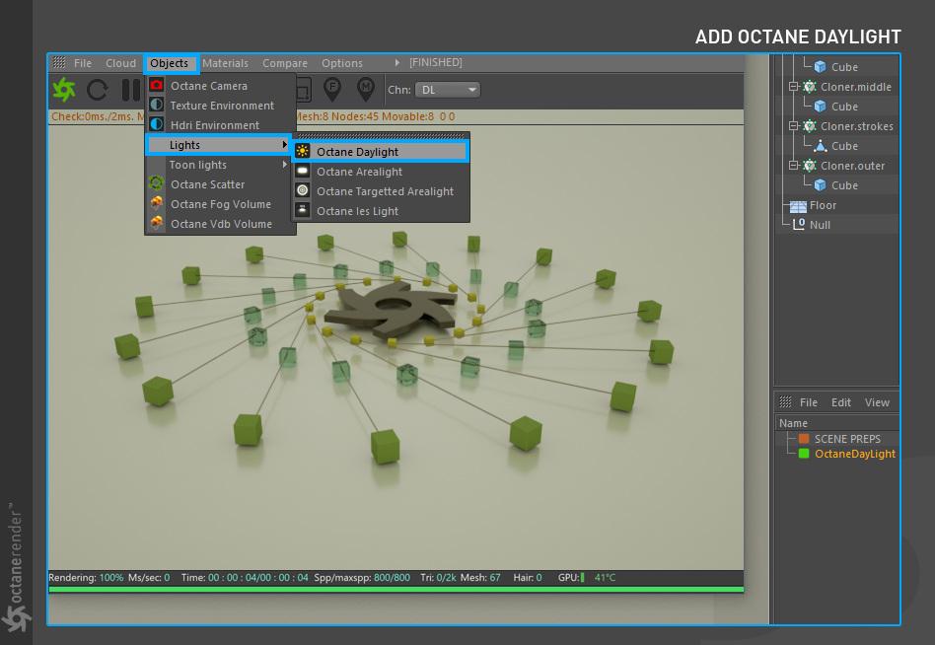This screenshot has height=645, width=935.
Task: Click the Octane Daylight sun icon
Action: [x=303, y=152]
